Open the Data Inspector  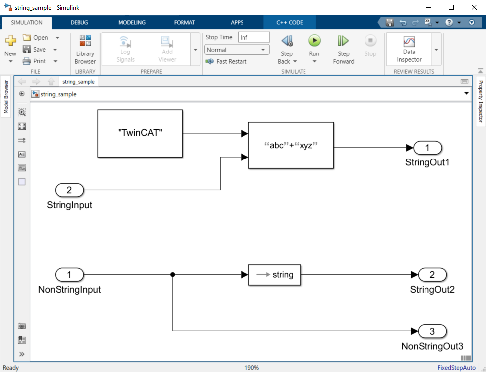tap(409, 50)
